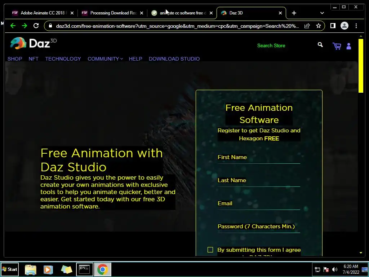This screenshot has width=369, height=277.
Task: Reload the Daz 3D page
Action: [36, 26]
